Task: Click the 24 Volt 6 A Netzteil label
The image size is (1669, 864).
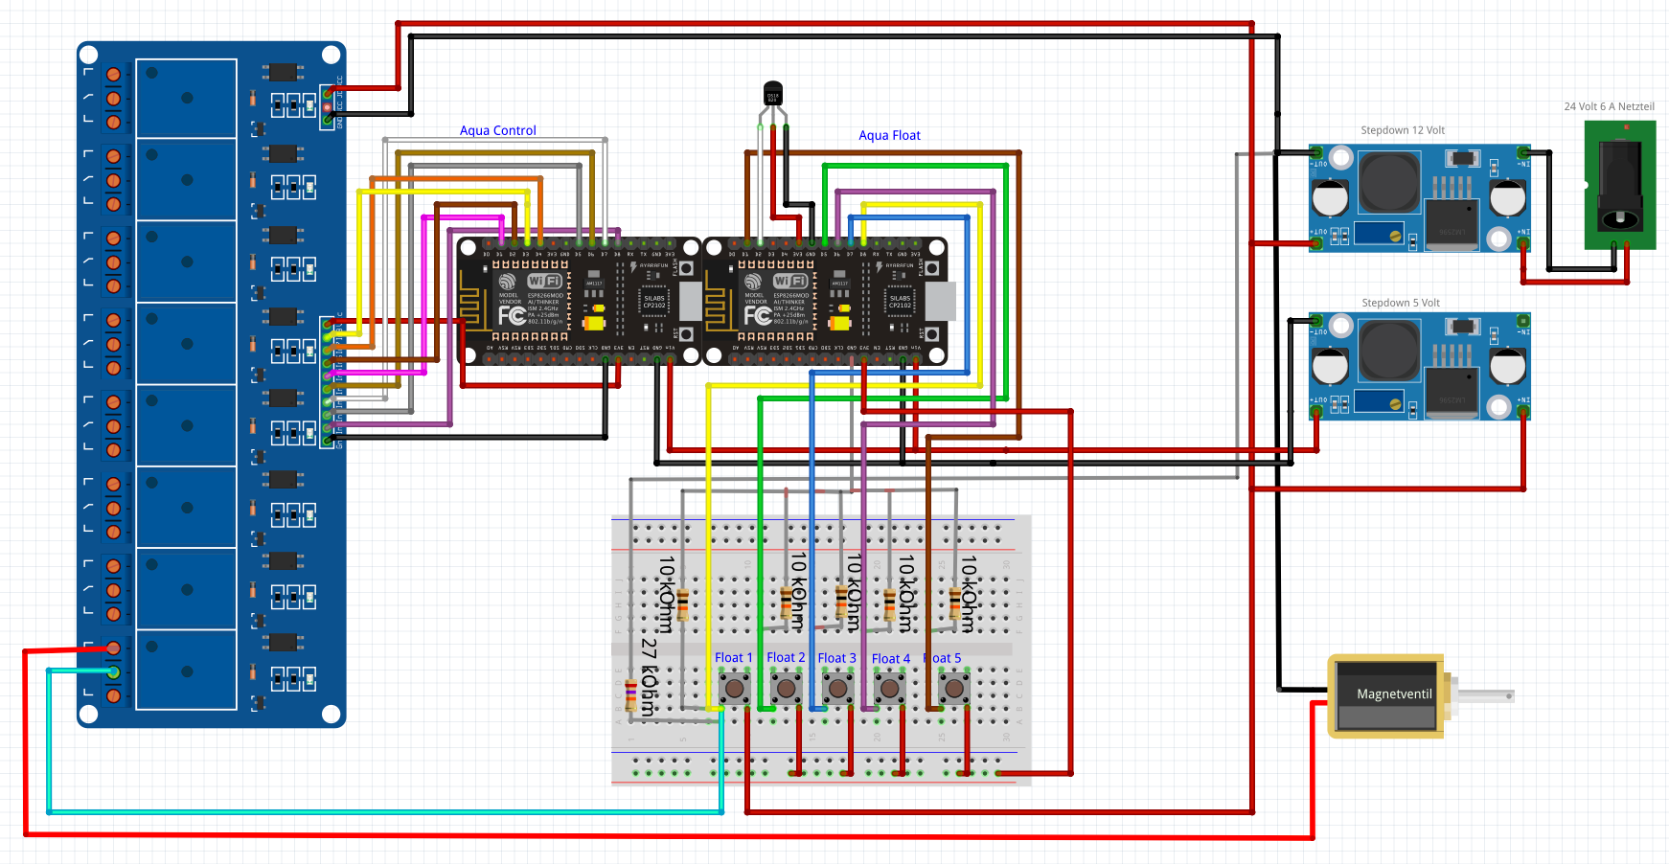Action: pos(1610,106)
